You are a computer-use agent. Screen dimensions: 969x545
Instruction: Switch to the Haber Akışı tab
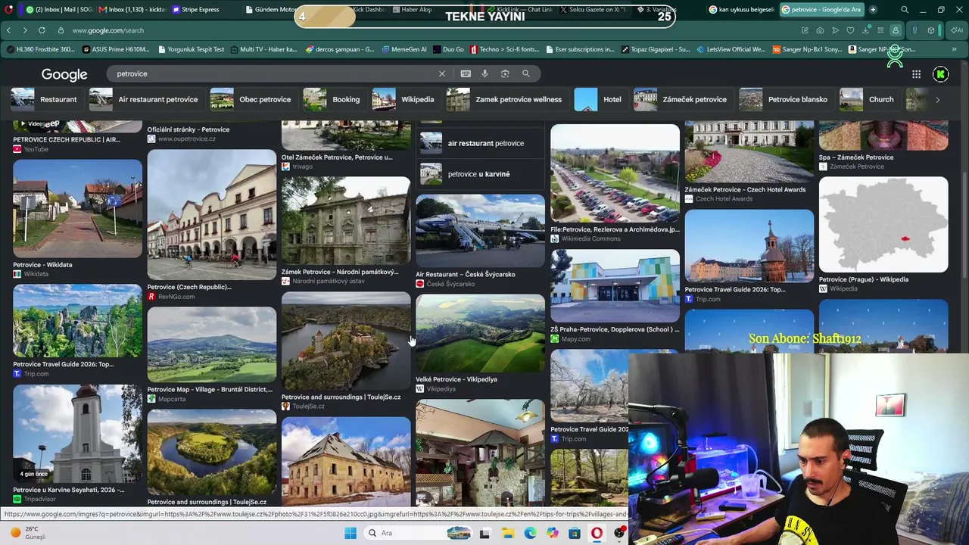pyautogui.click(x=413, y=10)
